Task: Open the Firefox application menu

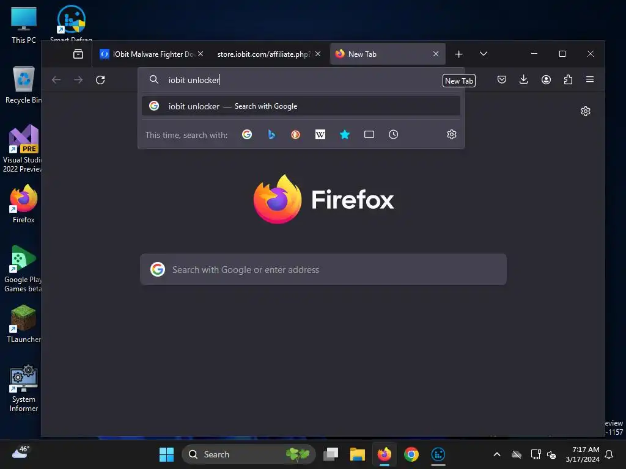Action: coord(590,79)
